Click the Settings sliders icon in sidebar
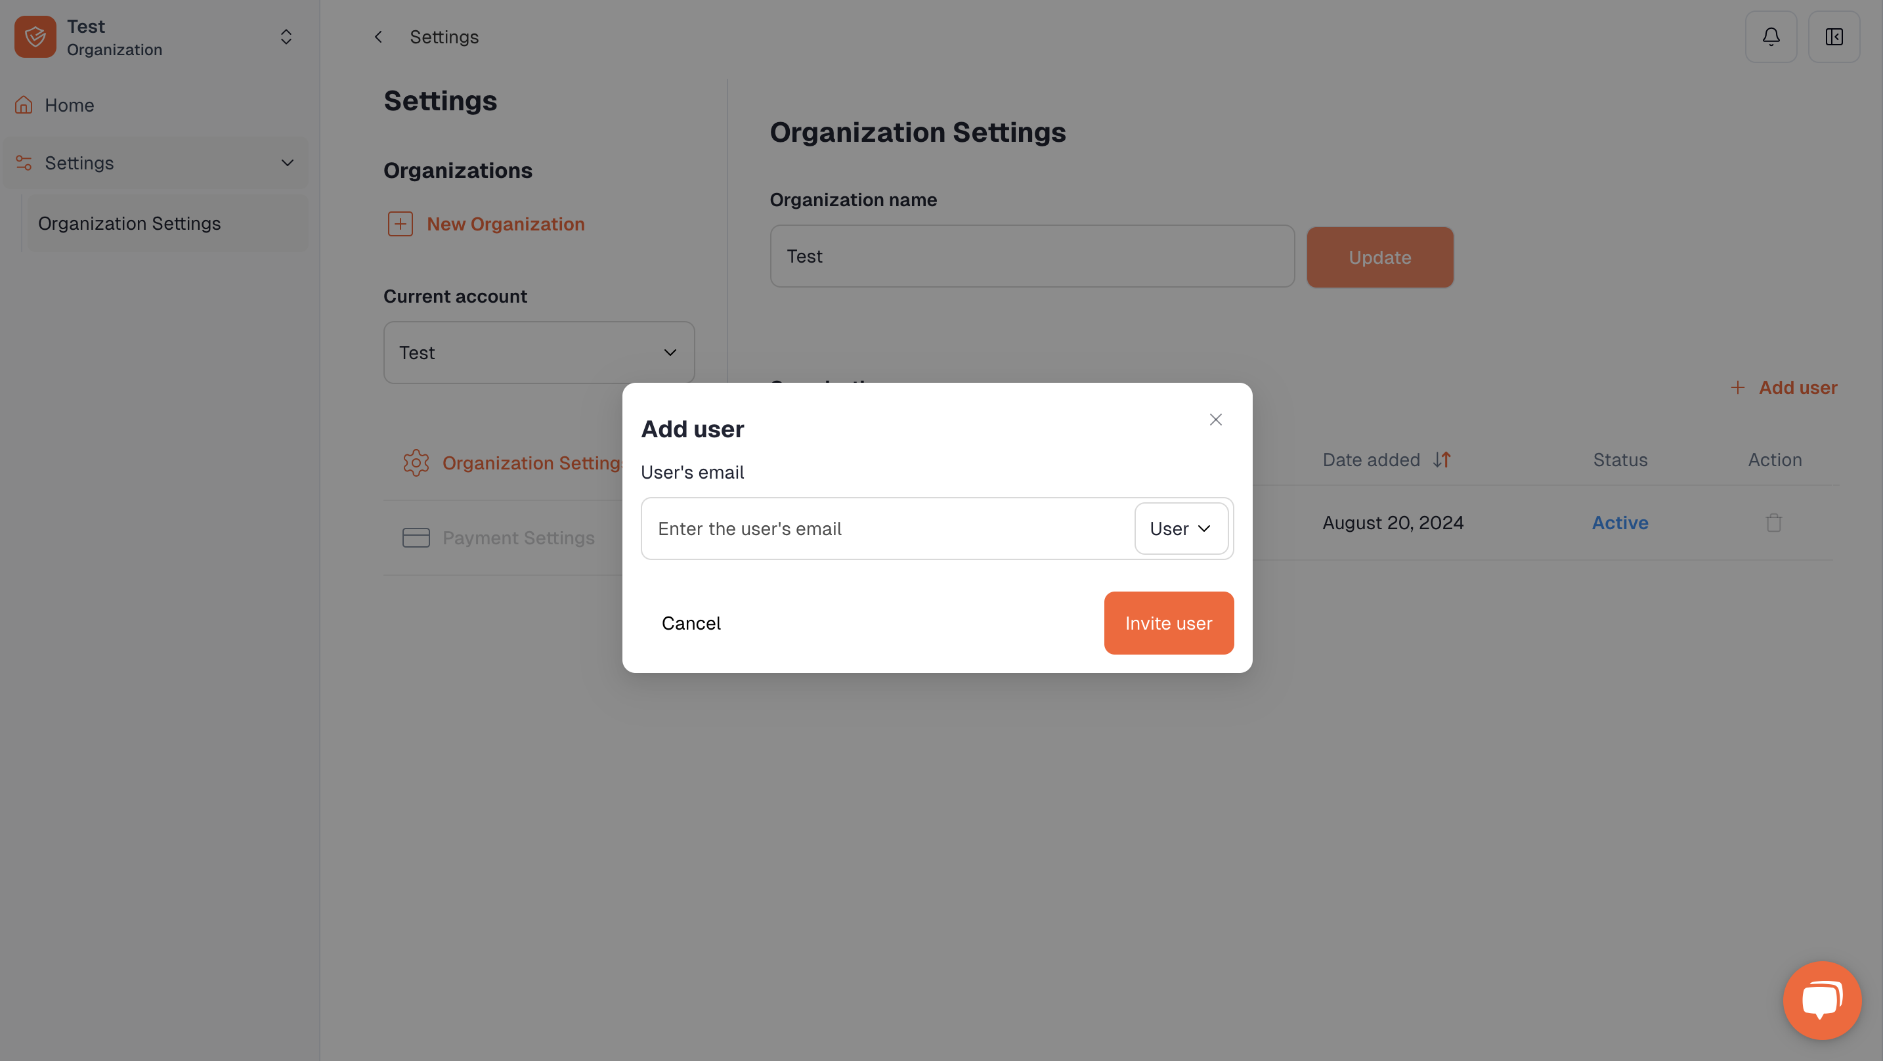 (x=24, y=163)
